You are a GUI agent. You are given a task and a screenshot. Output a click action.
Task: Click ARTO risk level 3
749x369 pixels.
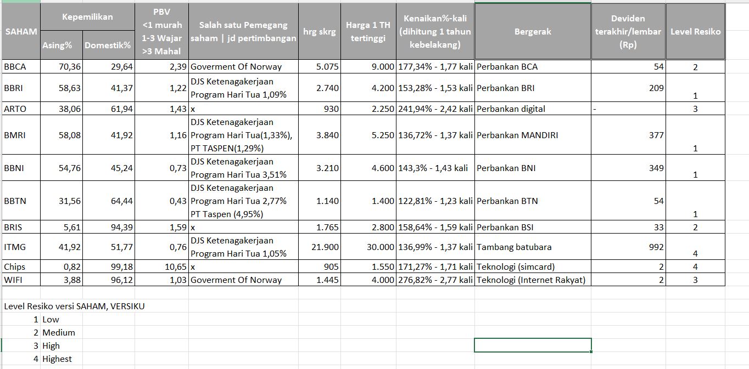pyautogui.click(x=696, y=109)
